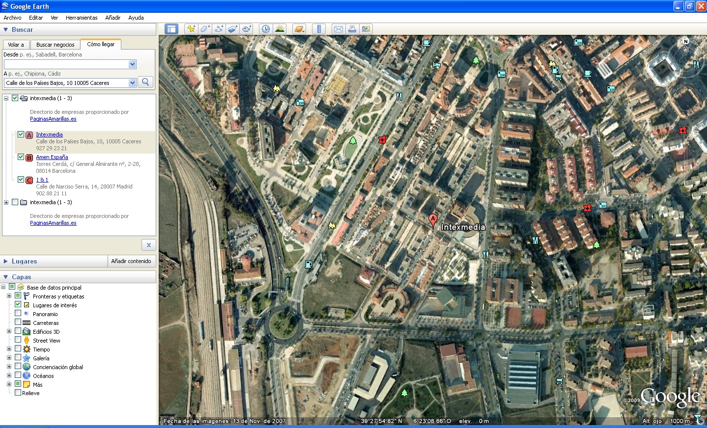The height and width of the screenshot is (428, 707).
Task: Click marker A icon in results list
Action: [29, 135]
